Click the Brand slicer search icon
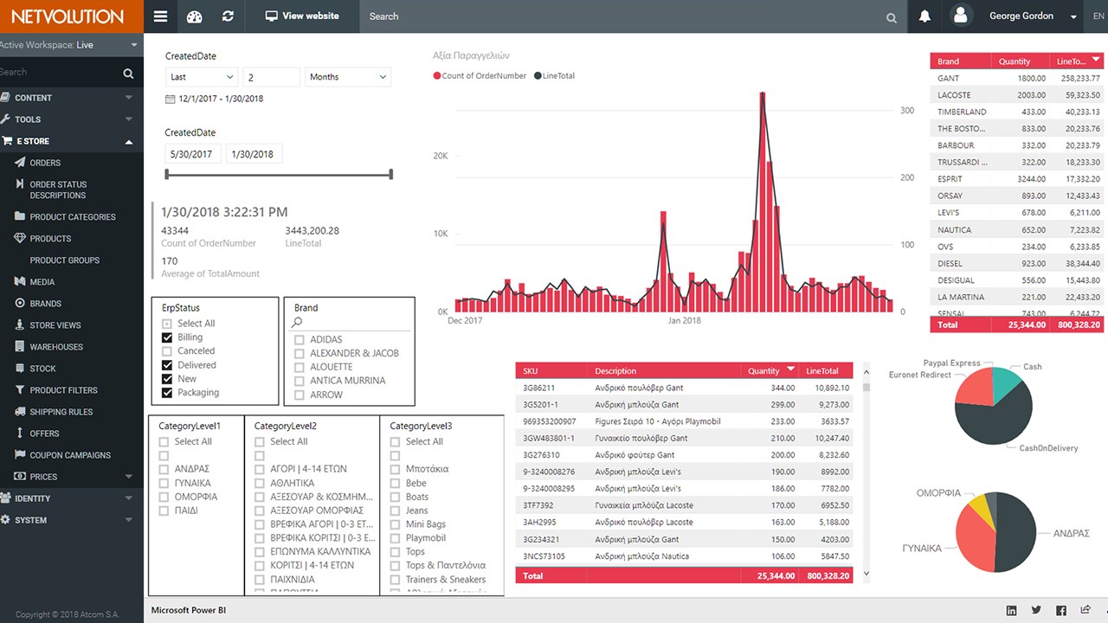 click(297, 323)
